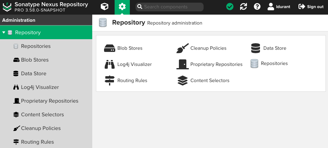Collapse the Repository tree node arrow
The width and height of the screenshot is (328, 148).
tap(3, 32)
